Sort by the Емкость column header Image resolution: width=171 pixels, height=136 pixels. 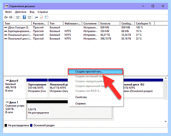pyautogui.click(x=109, y=23)
